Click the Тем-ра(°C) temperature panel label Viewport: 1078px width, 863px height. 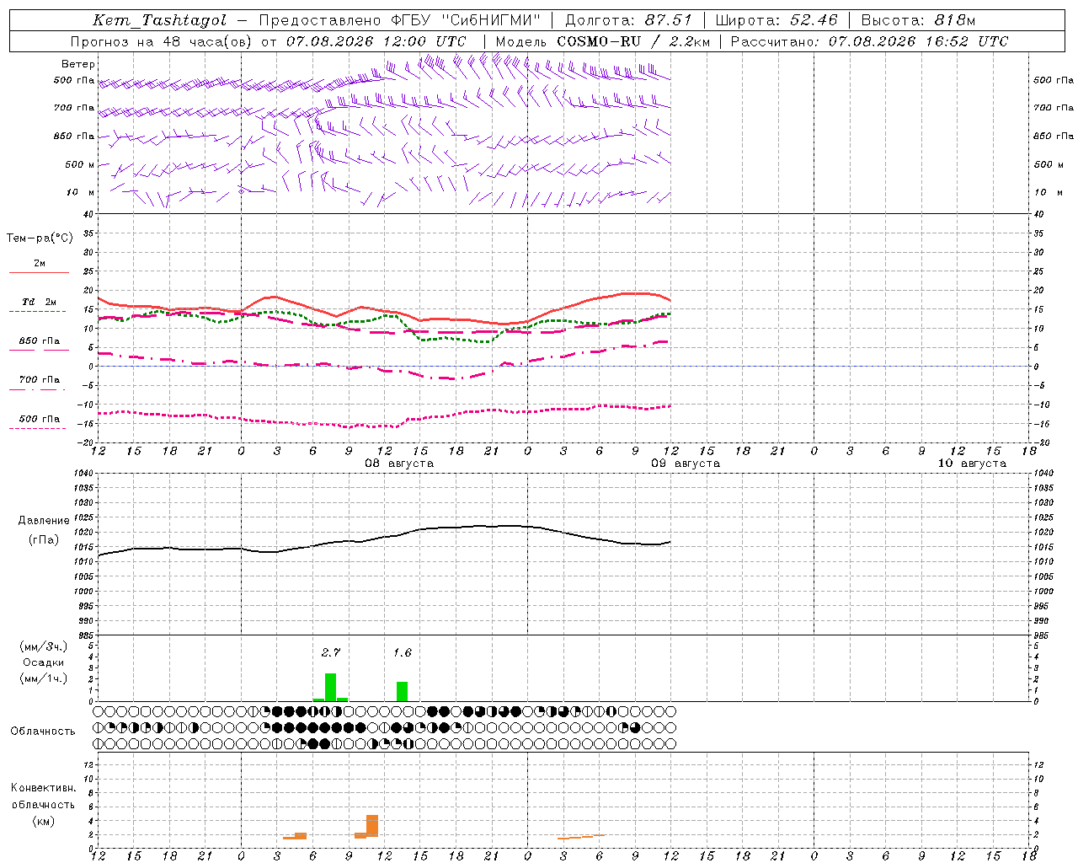click(x=40, y=239)
